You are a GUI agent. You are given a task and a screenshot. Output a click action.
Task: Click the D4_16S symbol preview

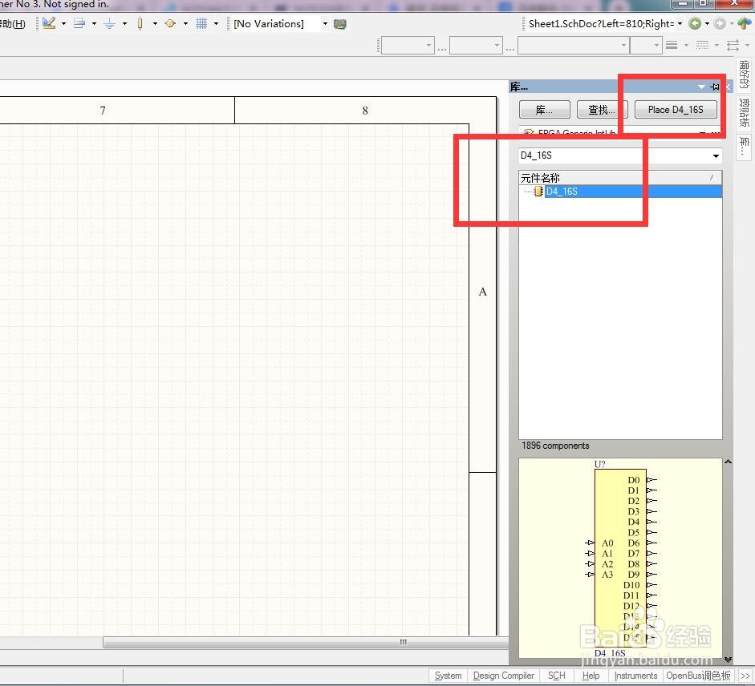[620, 558]
